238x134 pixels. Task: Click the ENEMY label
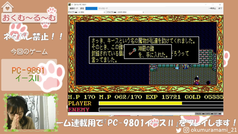79,110
